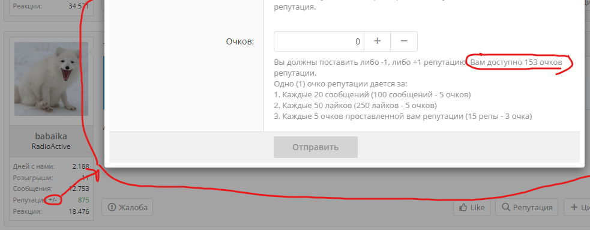Submit the form with Отправить button
This screenshot has height=230, width=590.
[315, 147]
